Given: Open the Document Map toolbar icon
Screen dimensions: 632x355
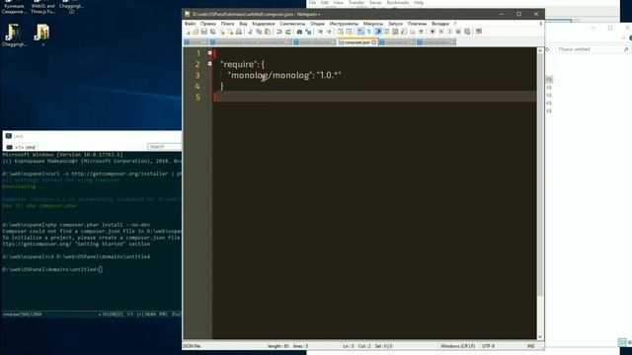Looking at the screenshot, I should tap(394, 32).
